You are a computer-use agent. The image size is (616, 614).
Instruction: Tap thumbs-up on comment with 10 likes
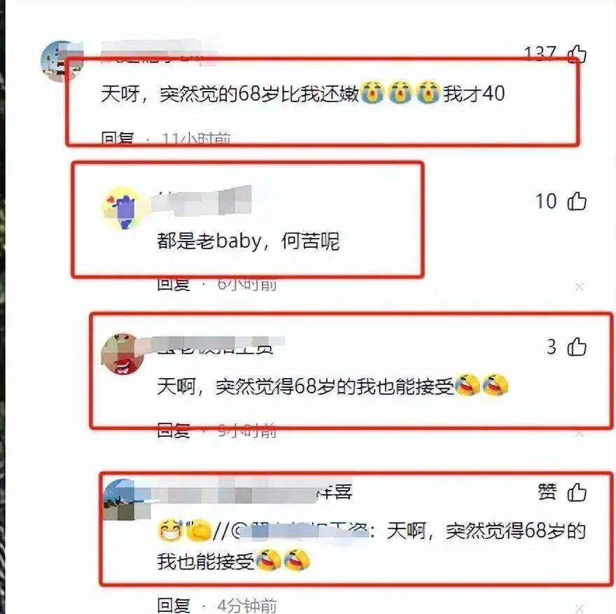577,201
